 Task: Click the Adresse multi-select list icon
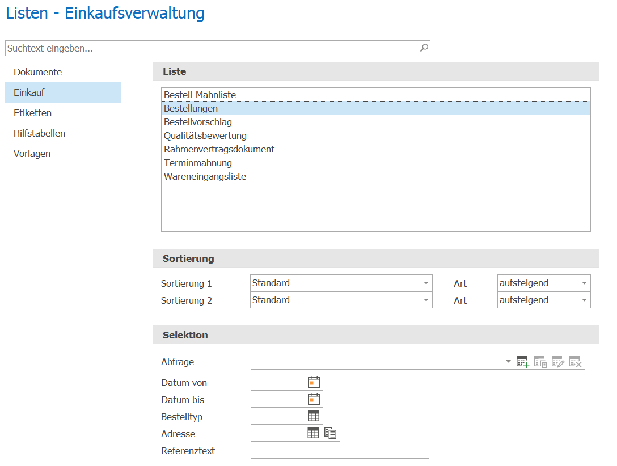pos(331,433)
